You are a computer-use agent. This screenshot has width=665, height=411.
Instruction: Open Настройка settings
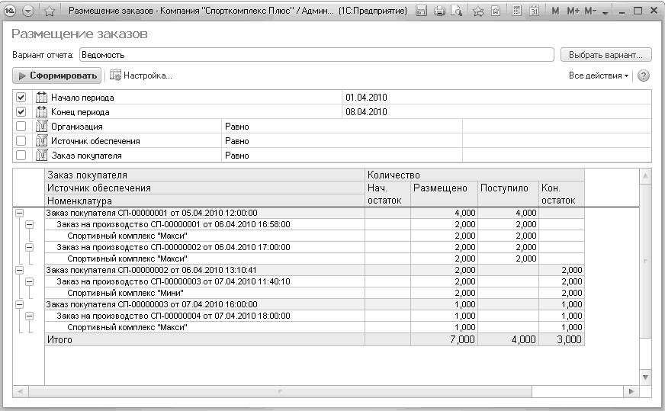pyautogui.click(x=141, y=75)
